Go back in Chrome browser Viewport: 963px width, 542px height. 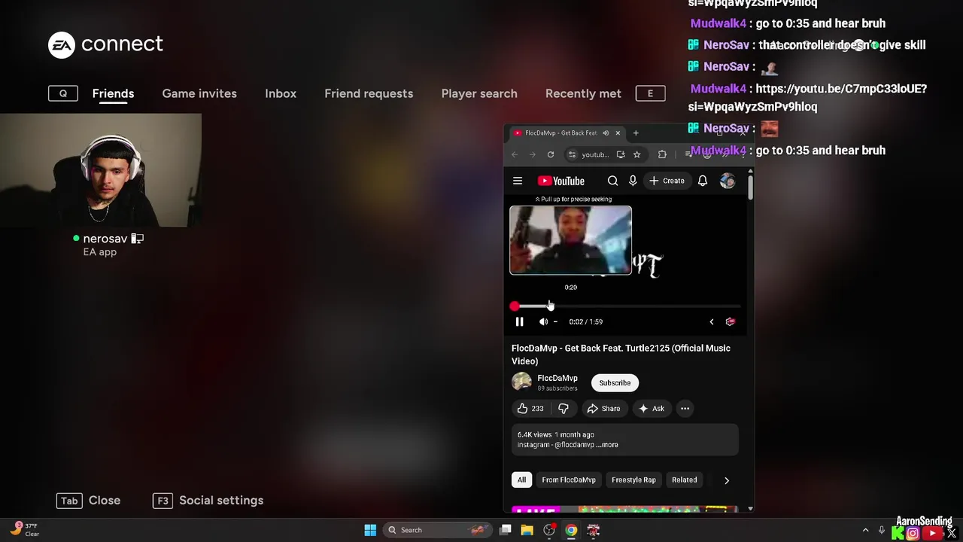[515, 154]
